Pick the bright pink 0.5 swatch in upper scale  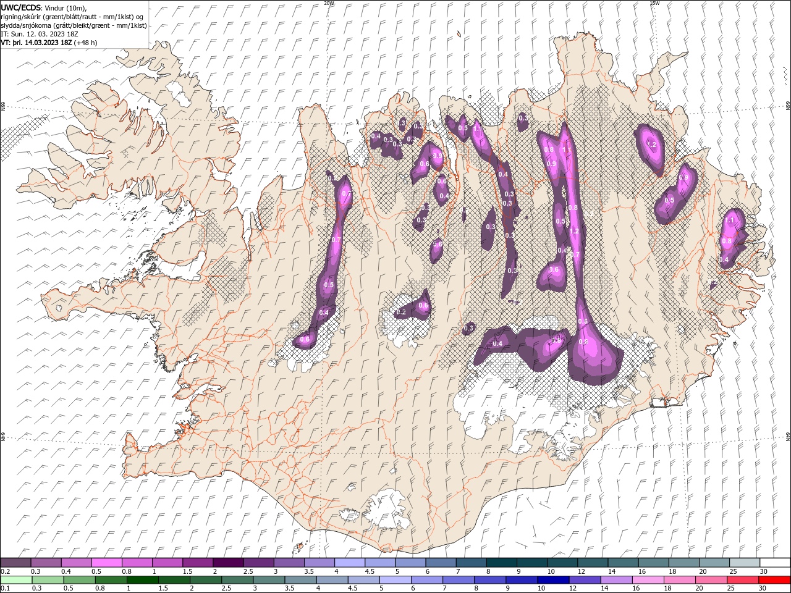[x=106, y=563]
